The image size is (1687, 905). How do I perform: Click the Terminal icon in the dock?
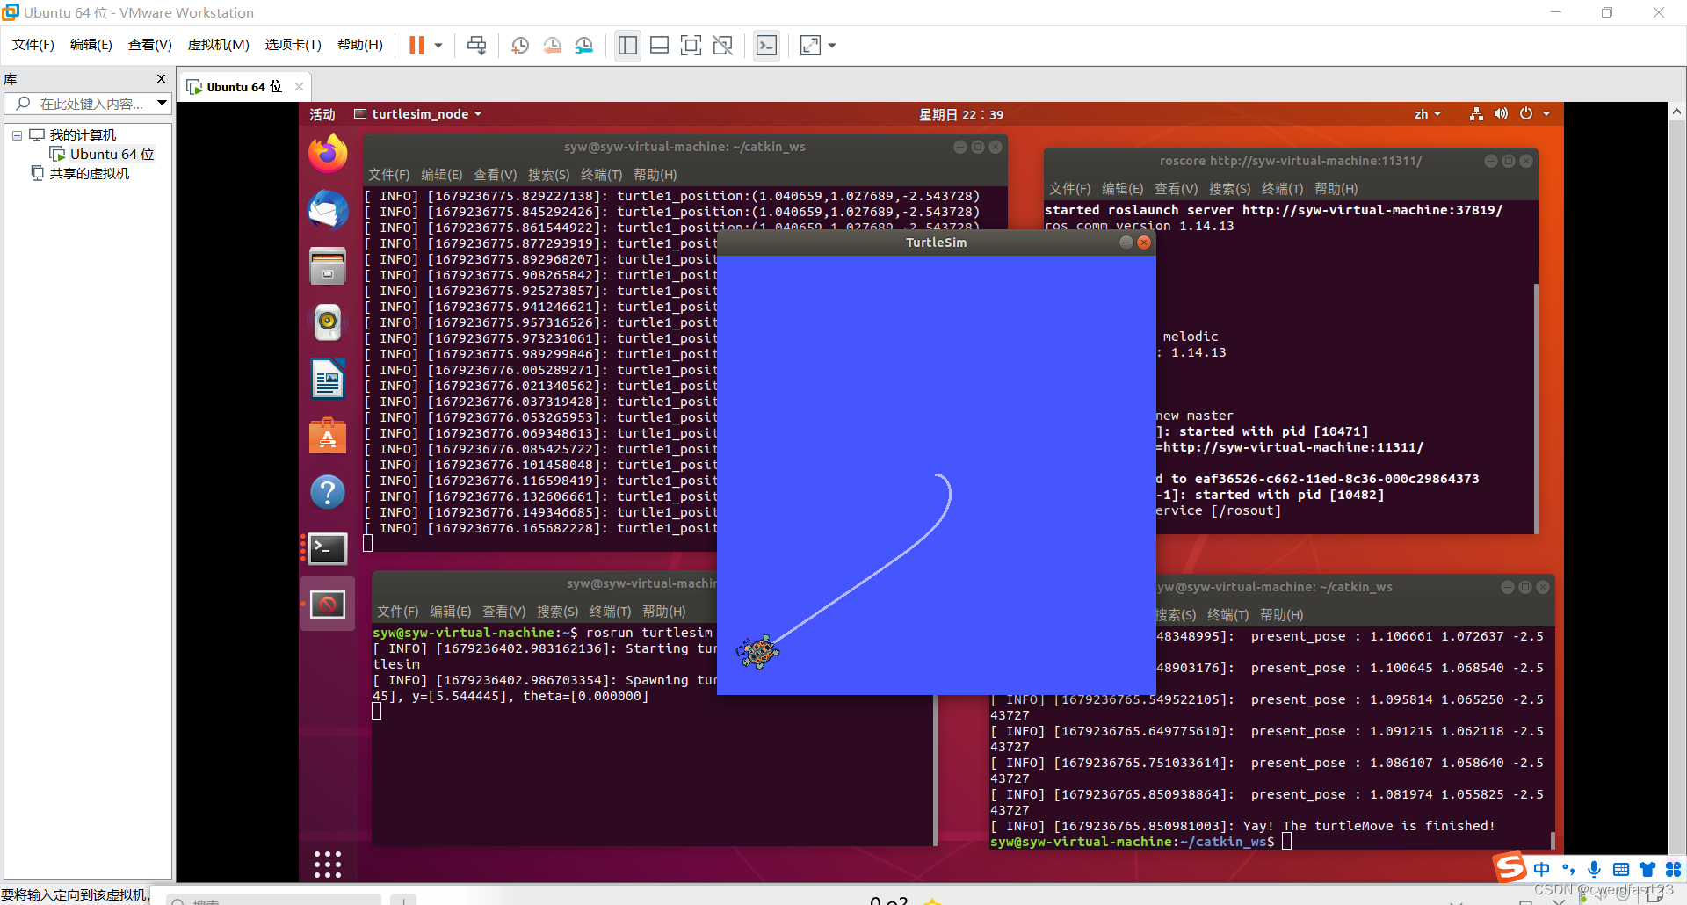(328, 548)
